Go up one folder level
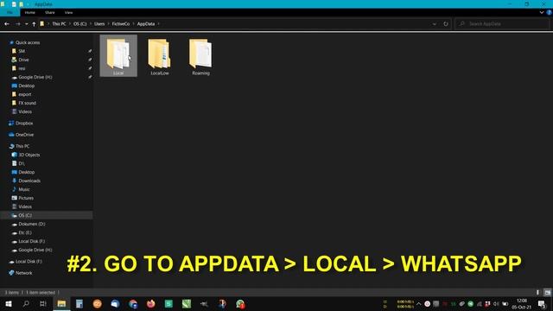Viewport: 553px width, 311px height. [x=34, y=24]
